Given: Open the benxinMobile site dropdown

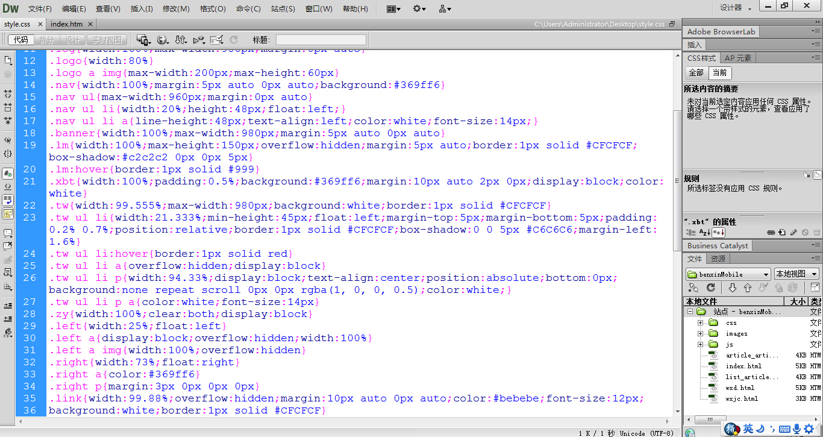Looking at the screenshot, I should click(728, 274).
